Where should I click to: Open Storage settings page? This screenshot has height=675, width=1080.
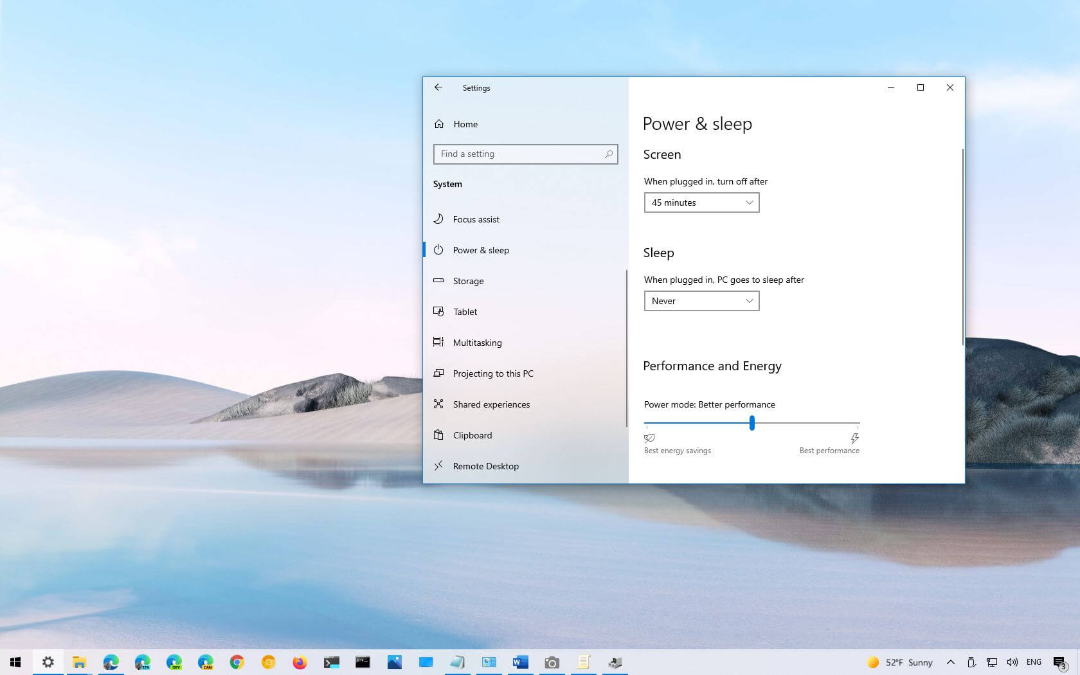[x=525, y=281]
